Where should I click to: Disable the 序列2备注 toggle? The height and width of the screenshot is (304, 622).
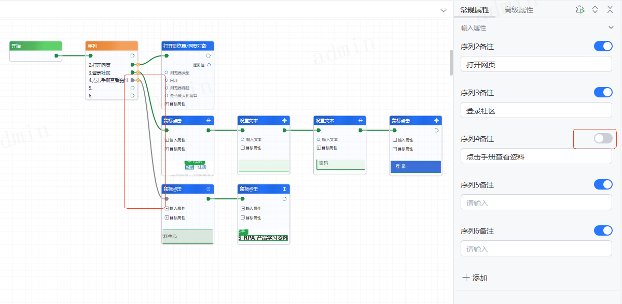coord(603,47)
